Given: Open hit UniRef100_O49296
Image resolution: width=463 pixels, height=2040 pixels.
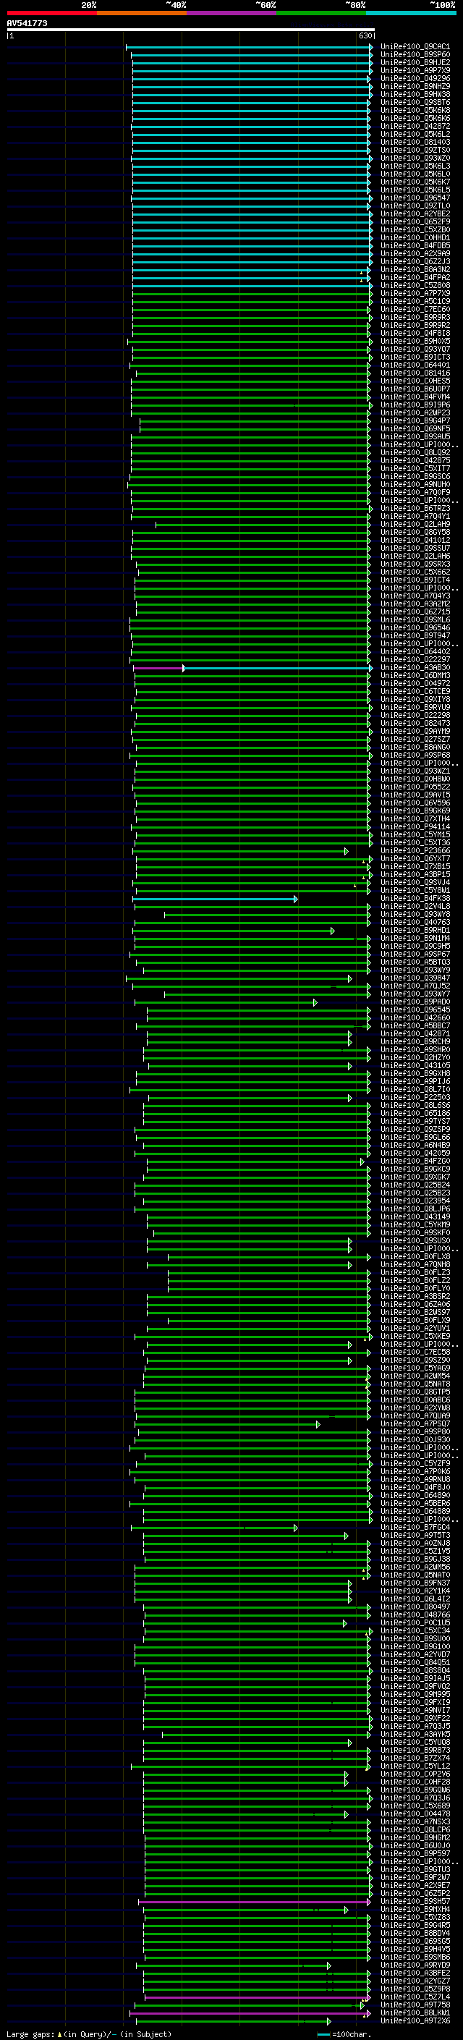Looking at the screenshot, I should click(415, 78).
